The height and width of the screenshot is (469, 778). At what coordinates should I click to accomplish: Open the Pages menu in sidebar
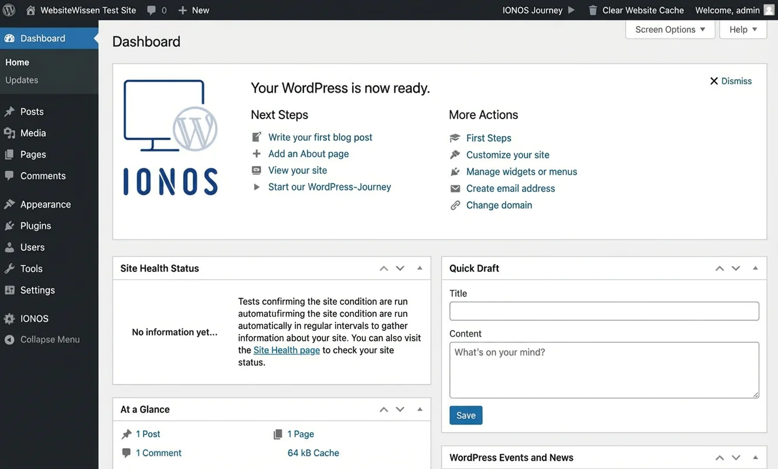click(x=33, y=154)
